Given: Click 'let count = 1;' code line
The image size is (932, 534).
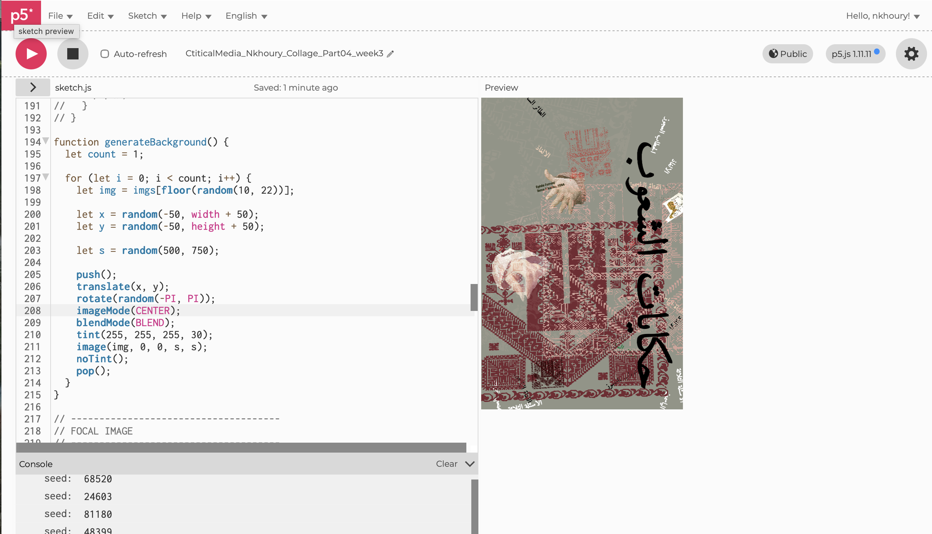Looking at the screenshot, I should click(x=104, y=154).
